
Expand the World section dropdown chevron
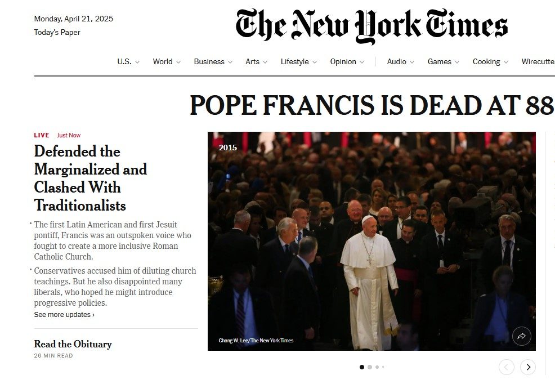178,62
